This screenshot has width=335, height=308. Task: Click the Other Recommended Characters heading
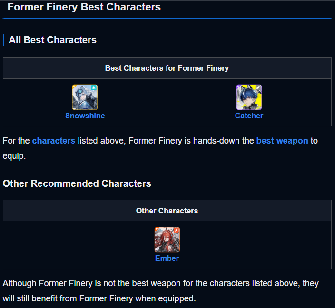[x=77, y=183]
